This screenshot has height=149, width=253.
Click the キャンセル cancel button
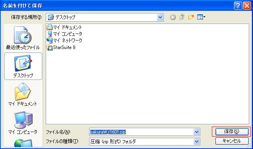232,141
